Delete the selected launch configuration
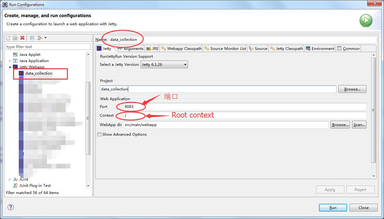The height and width of the screenshot is (219, 384). [22, 38]
